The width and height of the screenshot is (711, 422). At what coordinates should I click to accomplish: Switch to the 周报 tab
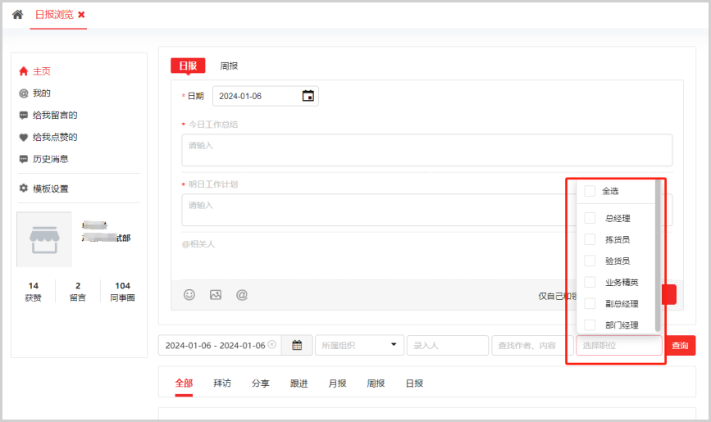point(229,66)
